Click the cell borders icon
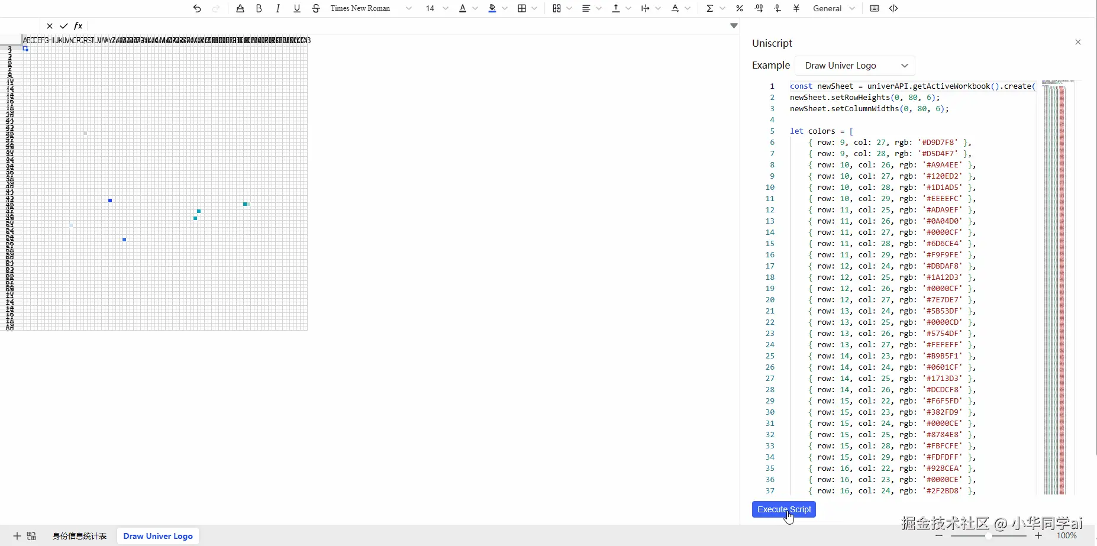Image resolution: width=1097 pixels, height=546 pixels. (522, 8)
